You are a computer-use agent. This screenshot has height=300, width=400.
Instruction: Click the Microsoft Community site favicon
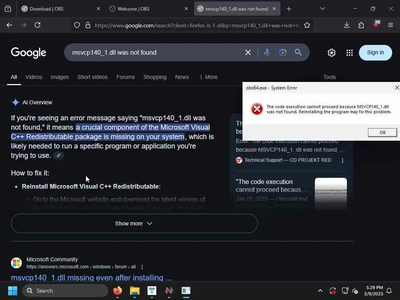pyautogui.click(x=16, y=263)
